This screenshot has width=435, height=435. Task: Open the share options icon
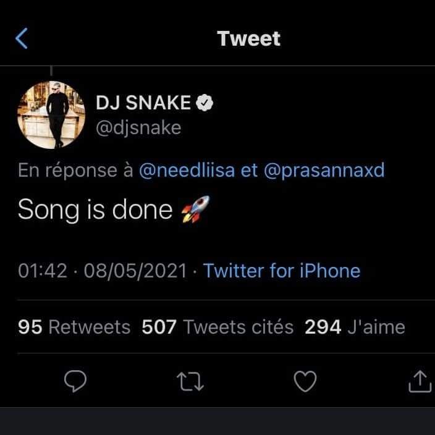tap(419, 382)
